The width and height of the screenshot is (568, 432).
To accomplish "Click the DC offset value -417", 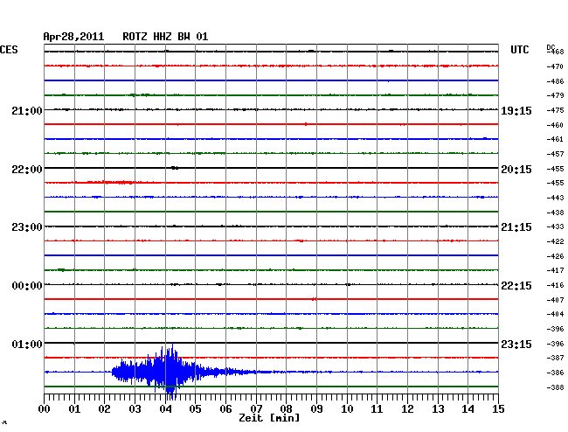I will 555,270.
